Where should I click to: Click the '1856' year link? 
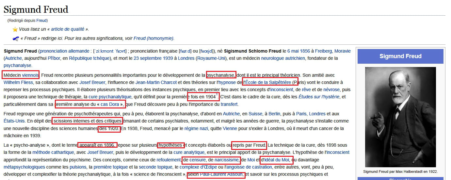coord(305,51)
